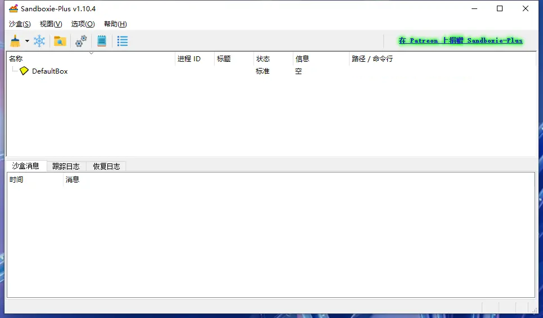Viewport: 543px width, 318px height.
Task: Click the snowflake pause icon in toolbar
Action: tap(39, 41)
